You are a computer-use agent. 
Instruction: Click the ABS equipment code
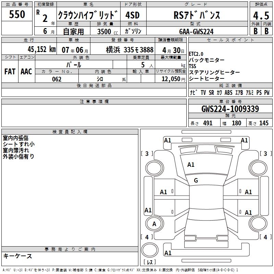tap(228, 92)
